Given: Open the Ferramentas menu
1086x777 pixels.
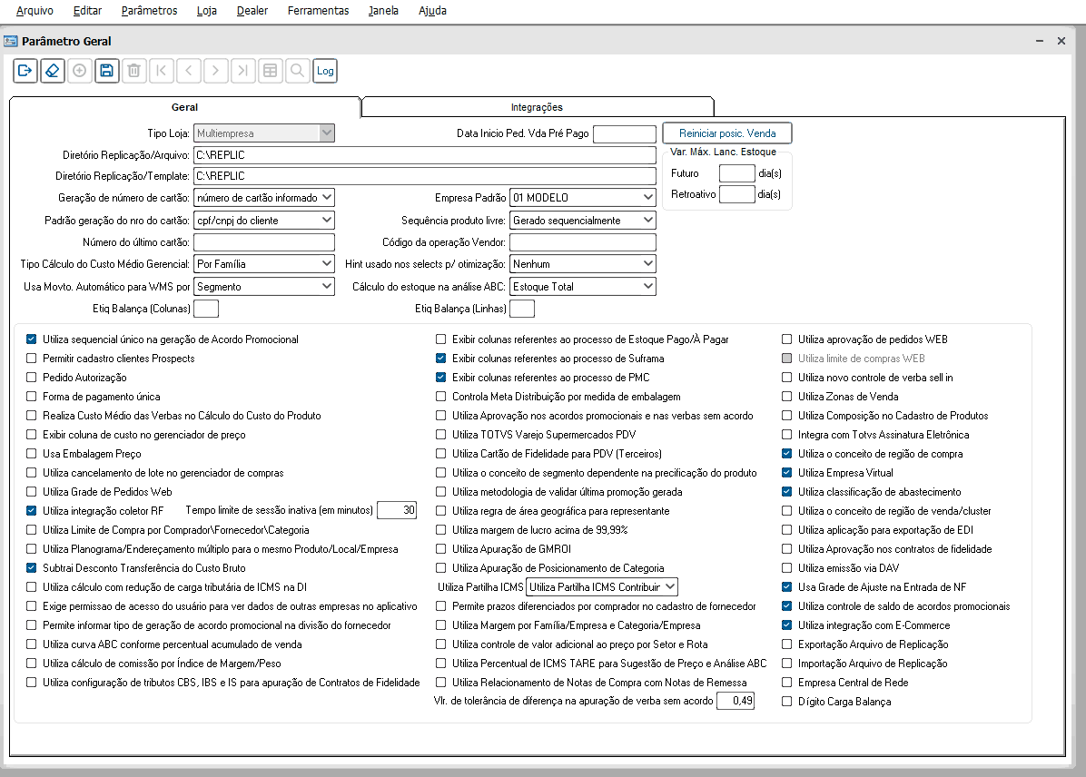Looking at the screenshot, I should tap(318, 10).
